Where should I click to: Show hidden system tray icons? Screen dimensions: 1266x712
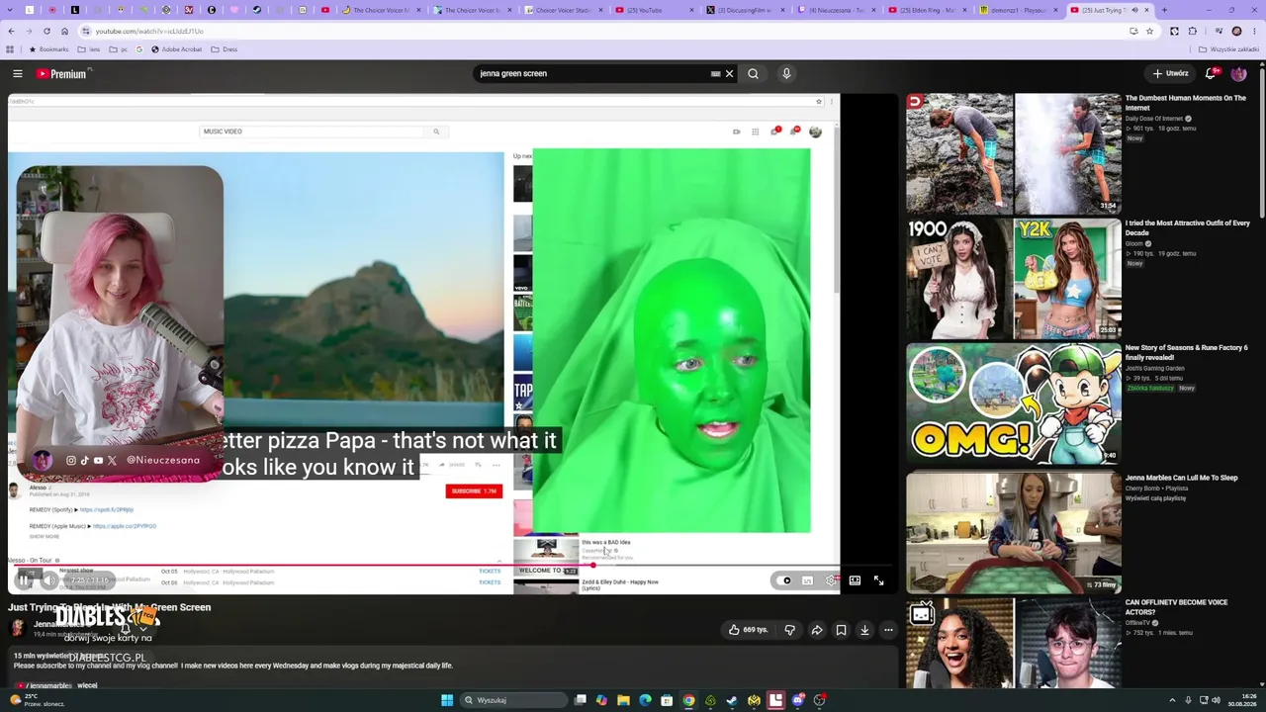tap(1172, 700)
